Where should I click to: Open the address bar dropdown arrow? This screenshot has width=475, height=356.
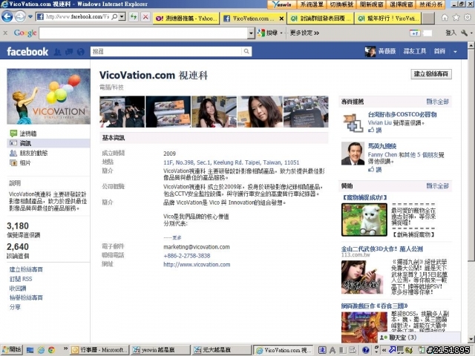122,16
